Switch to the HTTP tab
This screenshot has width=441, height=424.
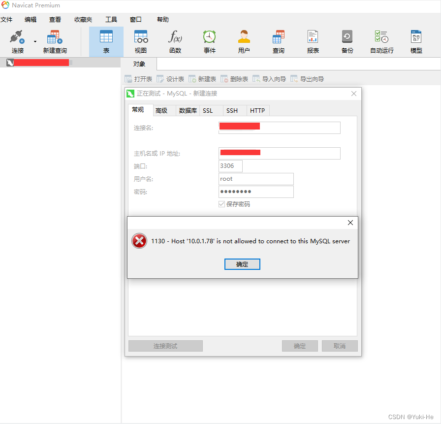(x=257, y=111)
